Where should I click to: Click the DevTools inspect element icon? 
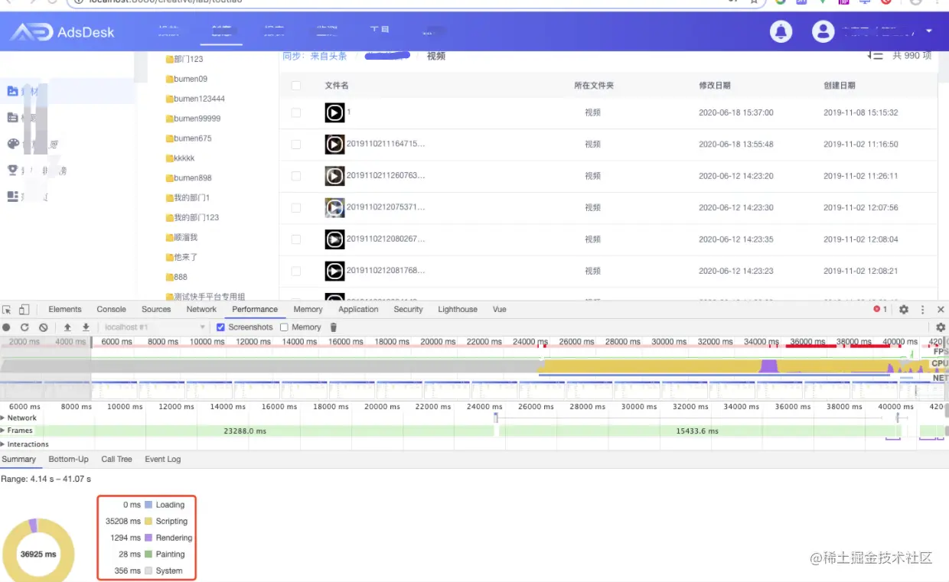click(x=7, y=310)
